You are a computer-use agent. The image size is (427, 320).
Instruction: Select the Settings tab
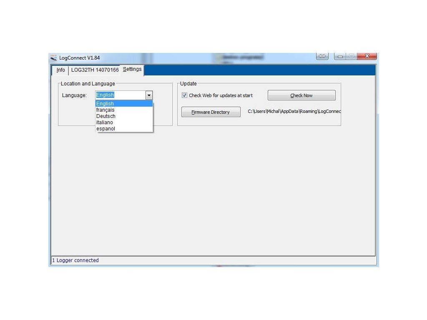(132, 69)
